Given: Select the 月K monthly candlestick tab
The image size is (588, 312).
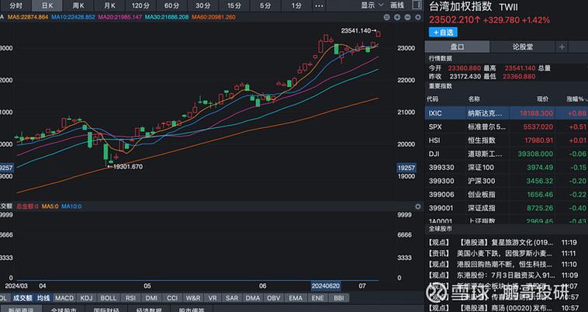Looking at the screenshot, I should pos(109,5).
